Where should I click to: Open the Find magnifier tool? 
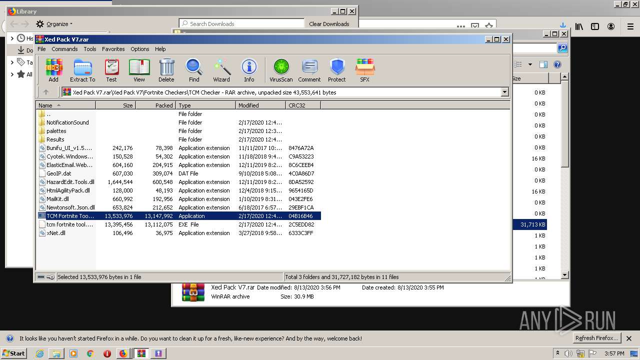point(194,70)
